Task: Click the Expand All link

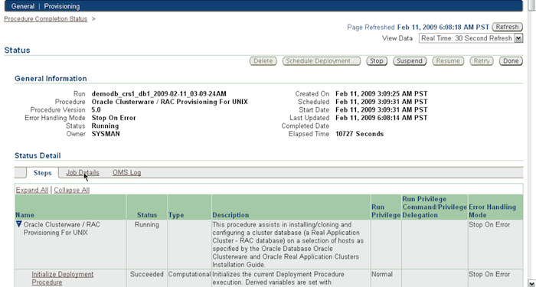Action: pyautogui.click(x=32, y=190)
